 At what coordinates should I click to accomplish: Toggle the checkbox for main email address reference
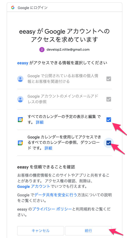(109, 99)
